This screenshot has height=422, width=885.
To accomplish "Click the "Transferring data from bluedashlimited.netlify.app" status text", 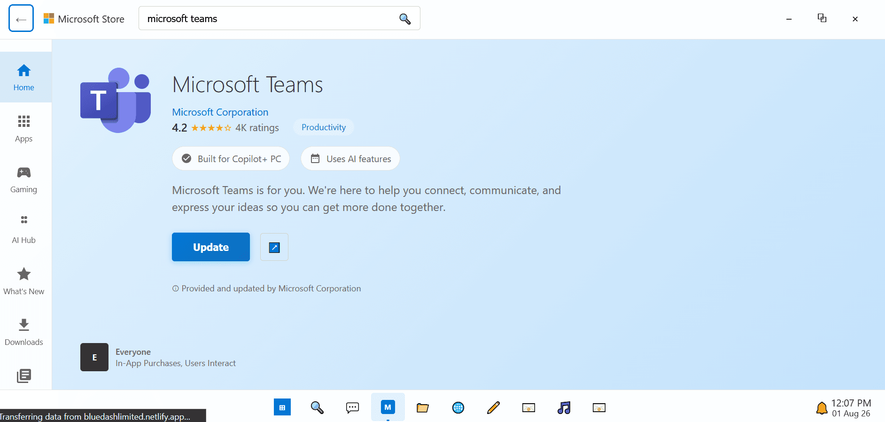I will (95, 417).
